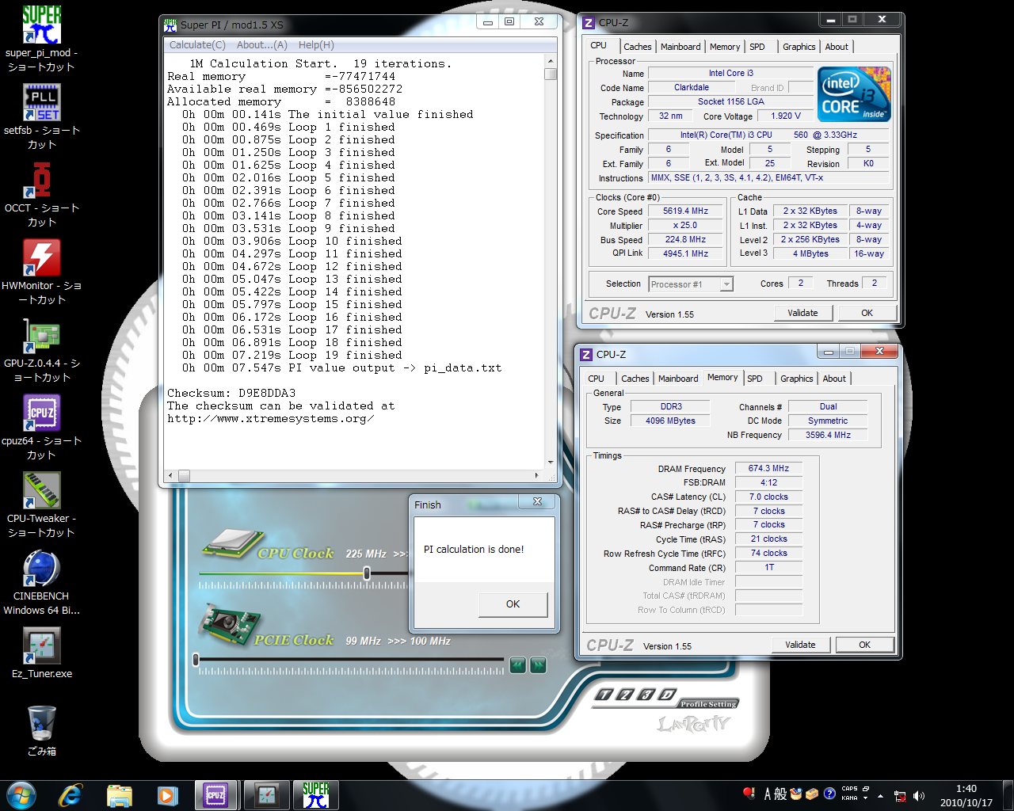Click the CPU Clock slider handle
Viewport: 1014px width, 811px height.
[x=367, y=573]
